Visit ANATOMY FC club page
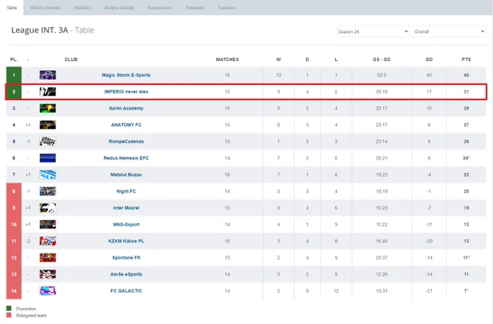The image size is (493, 324). pos(126,125)
